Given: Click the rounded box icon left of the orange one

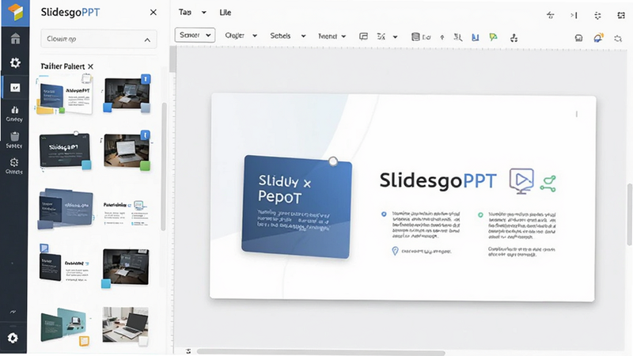Looking at the screenshot, I should [x=579, y=38].
